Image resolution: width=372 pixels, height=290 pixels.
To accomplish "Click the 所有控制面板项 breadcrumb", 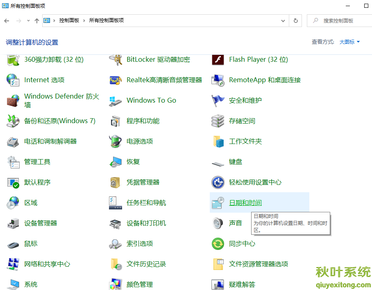I will pyautogui.click(x=107, y=20).
